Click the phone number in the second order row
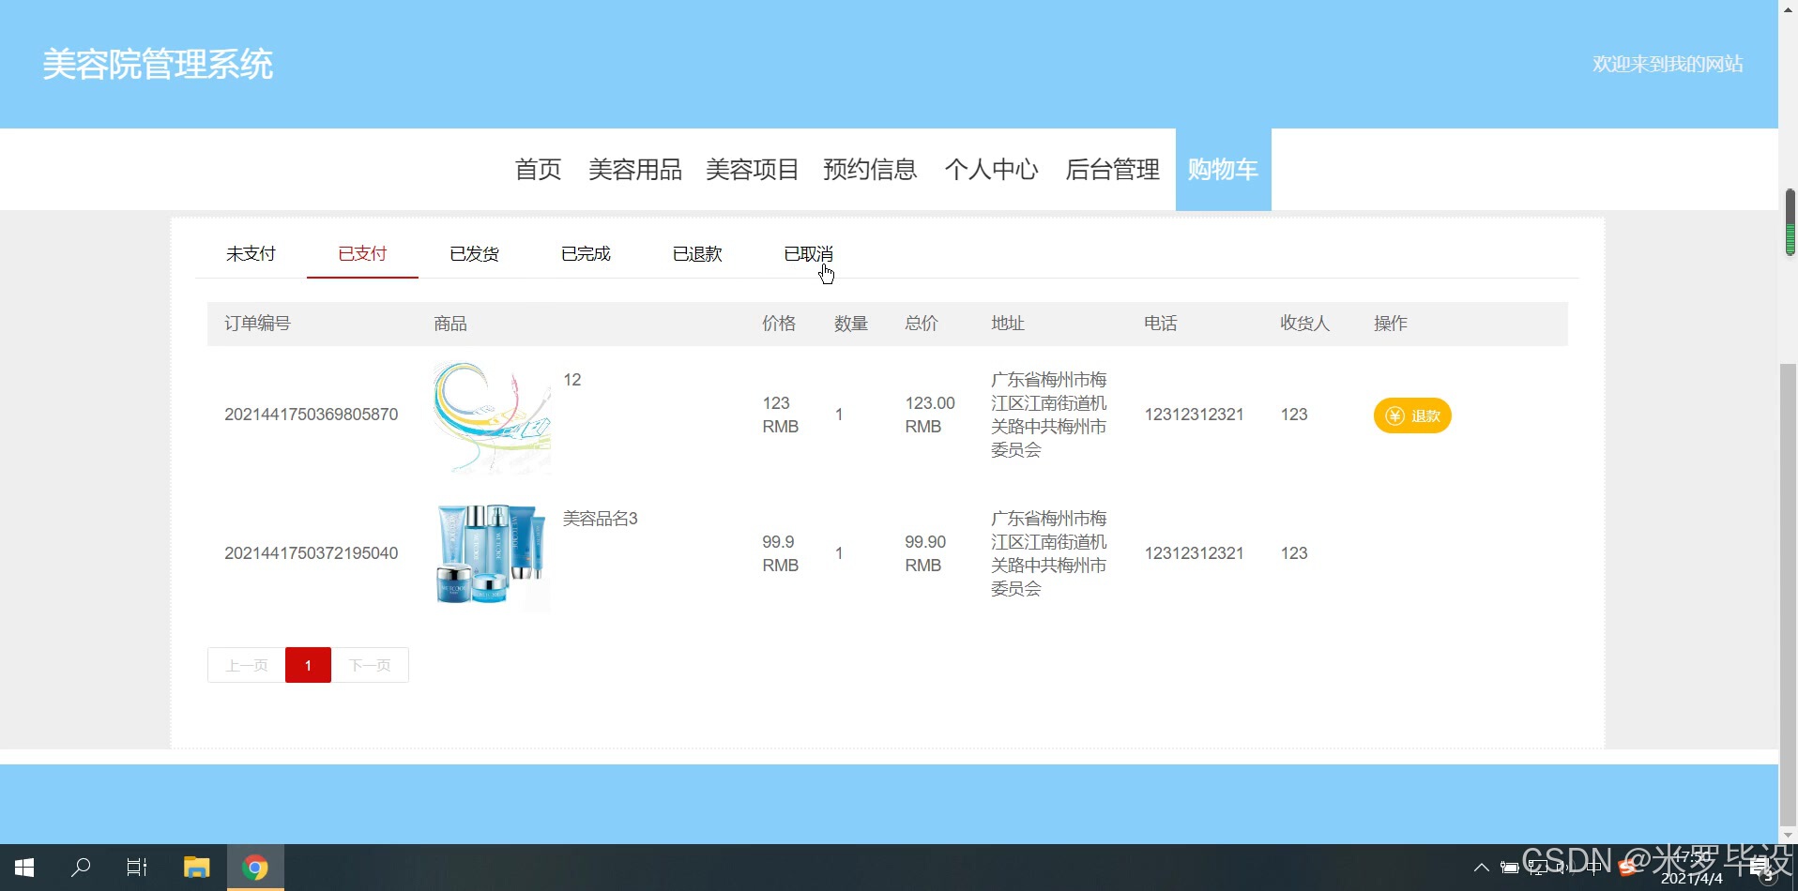Screen dimensions: 1798x891 [x=1194, y=553]
